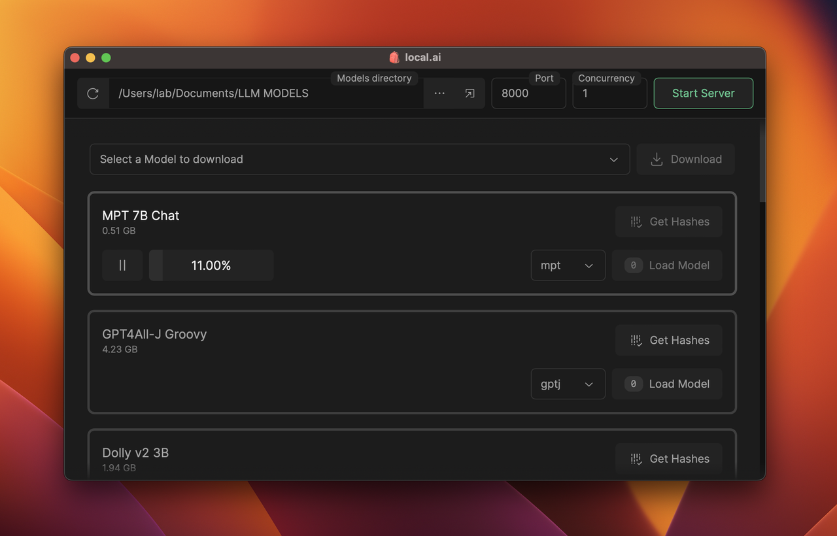837x536 pixels.
Task: Load the GPT4All-J Groovy model
Action: [667, 384]
